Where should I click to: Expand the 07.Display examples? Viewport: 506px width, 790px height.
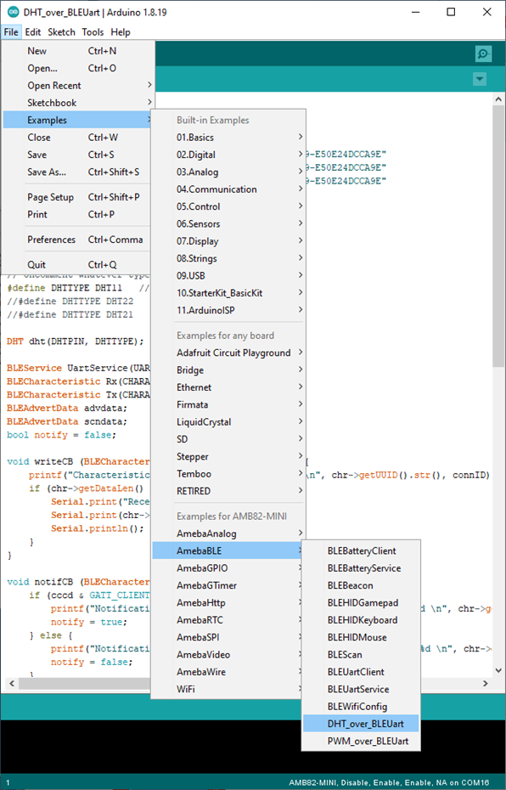tap(228, 241)
